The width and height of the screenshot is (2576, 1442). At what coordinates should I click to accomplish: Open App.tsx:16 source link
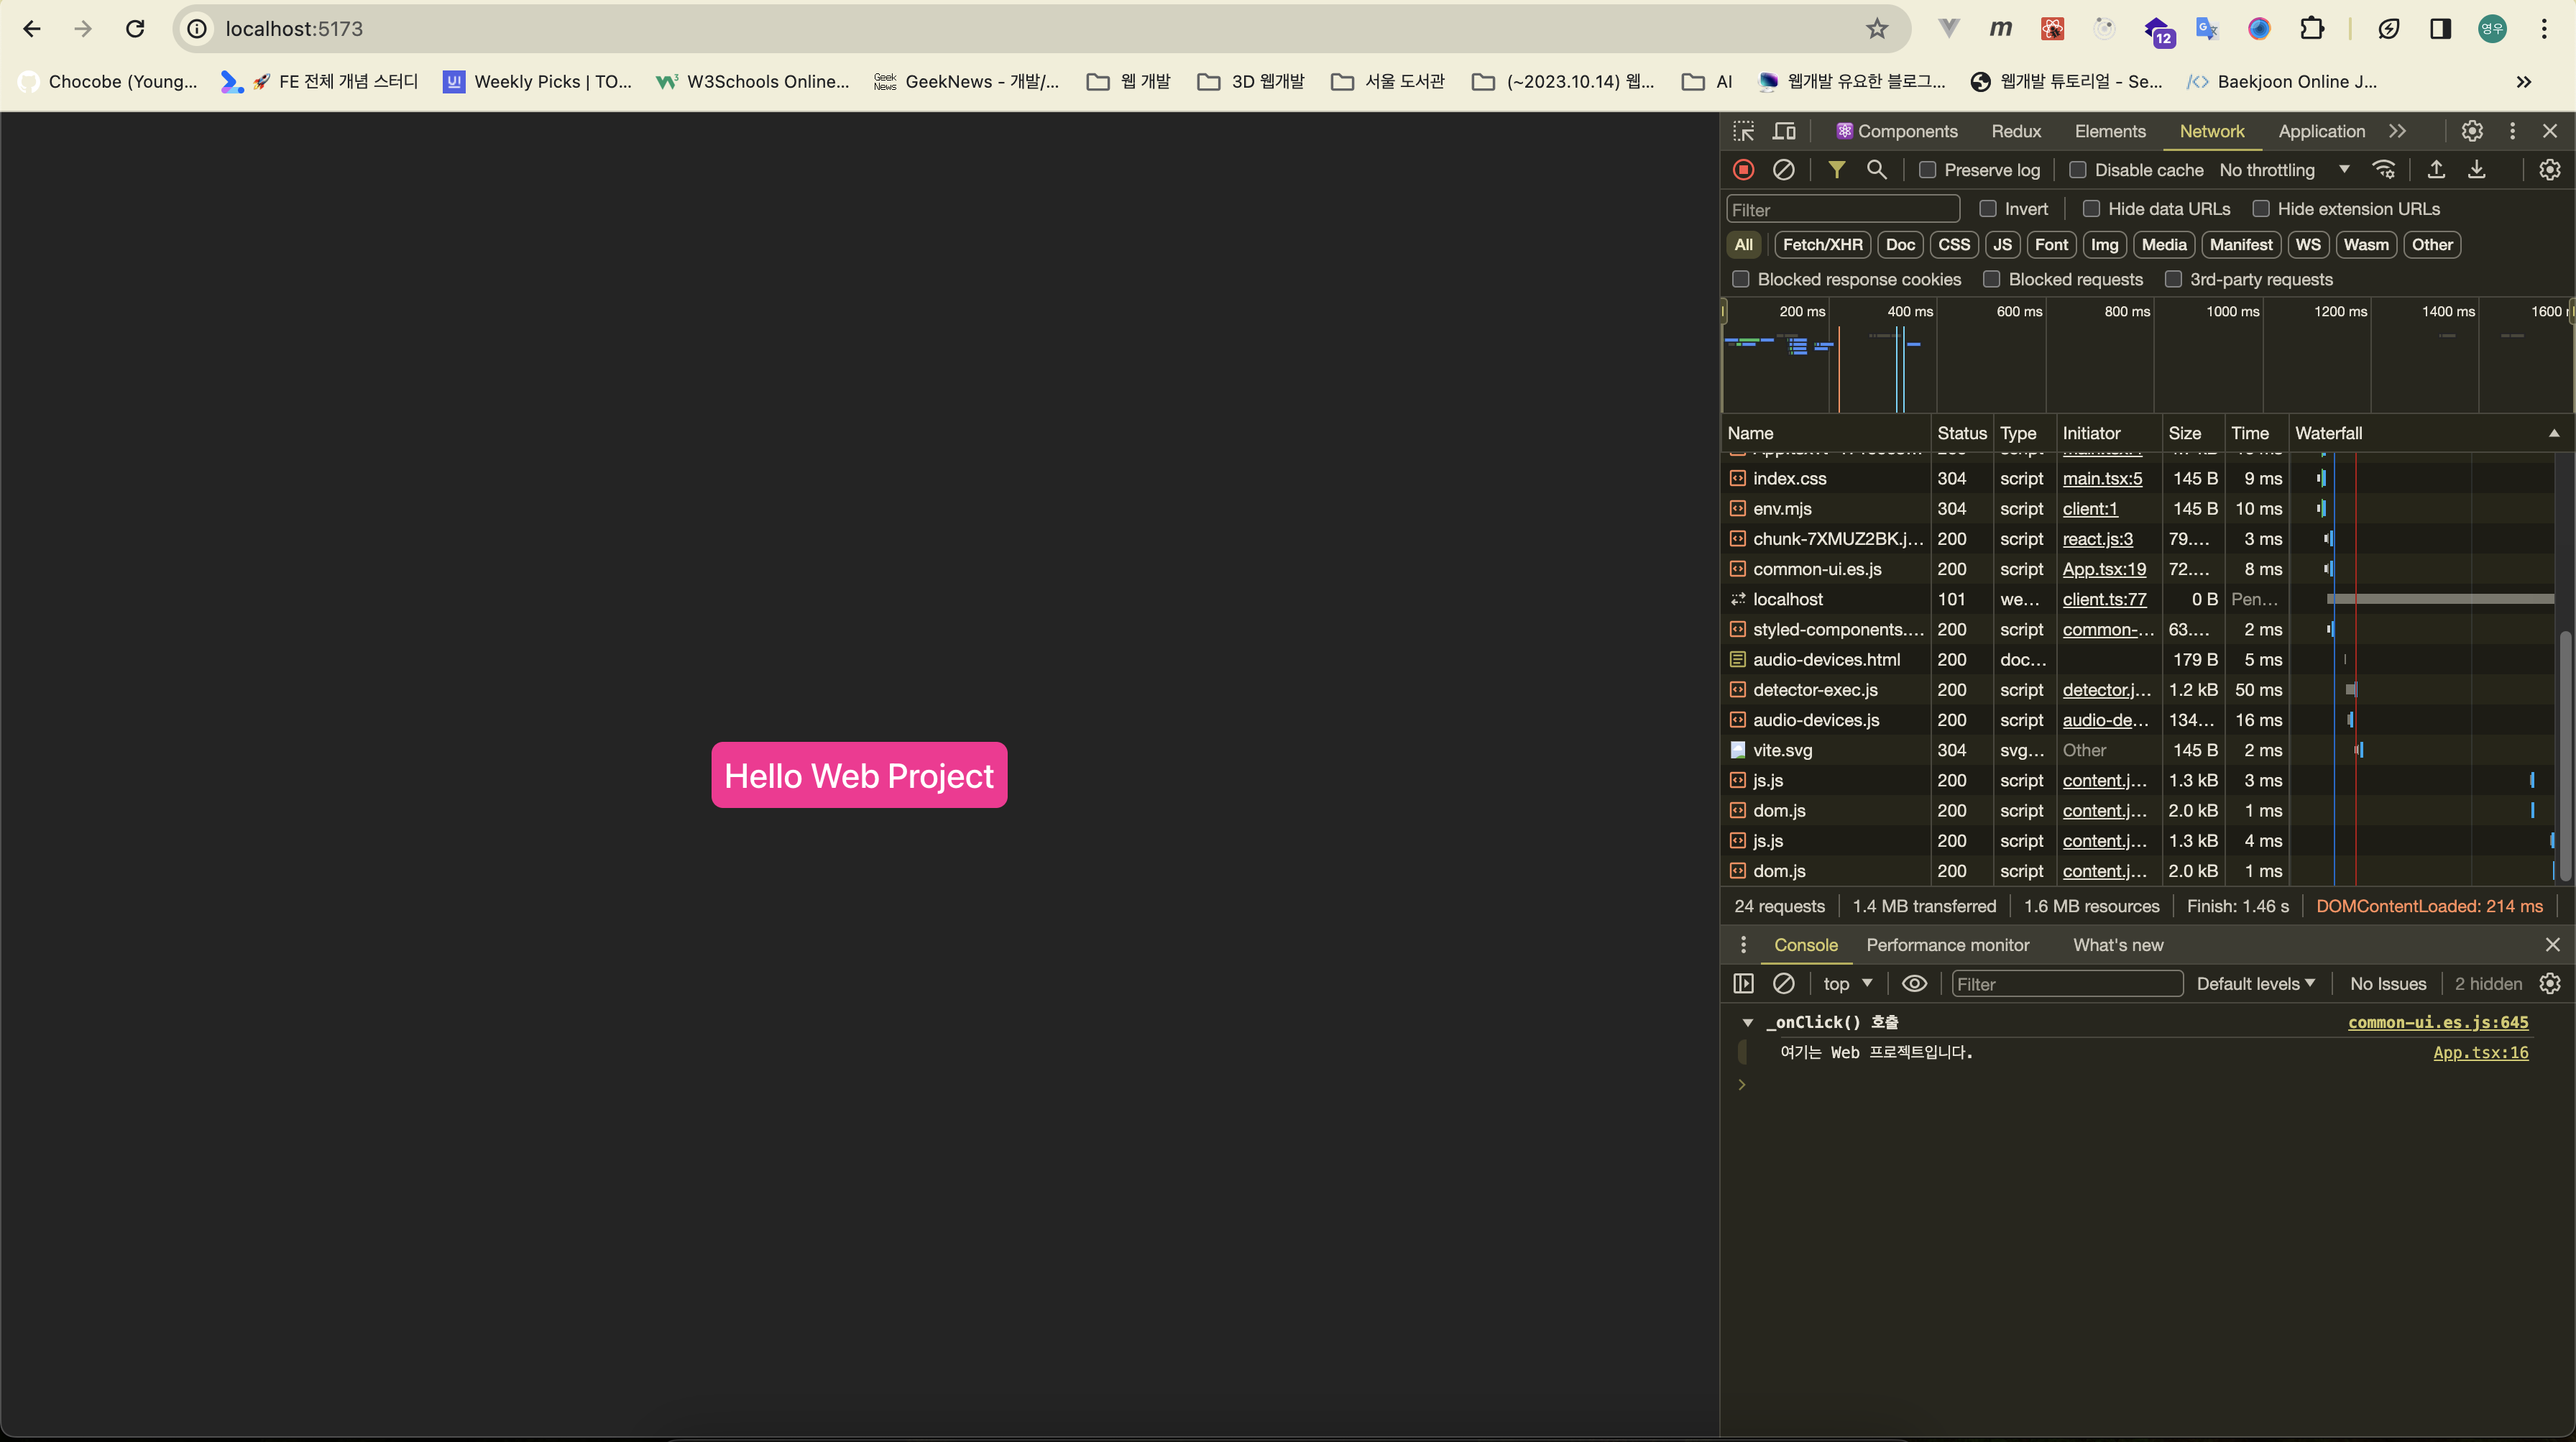coord(2481,1052)
